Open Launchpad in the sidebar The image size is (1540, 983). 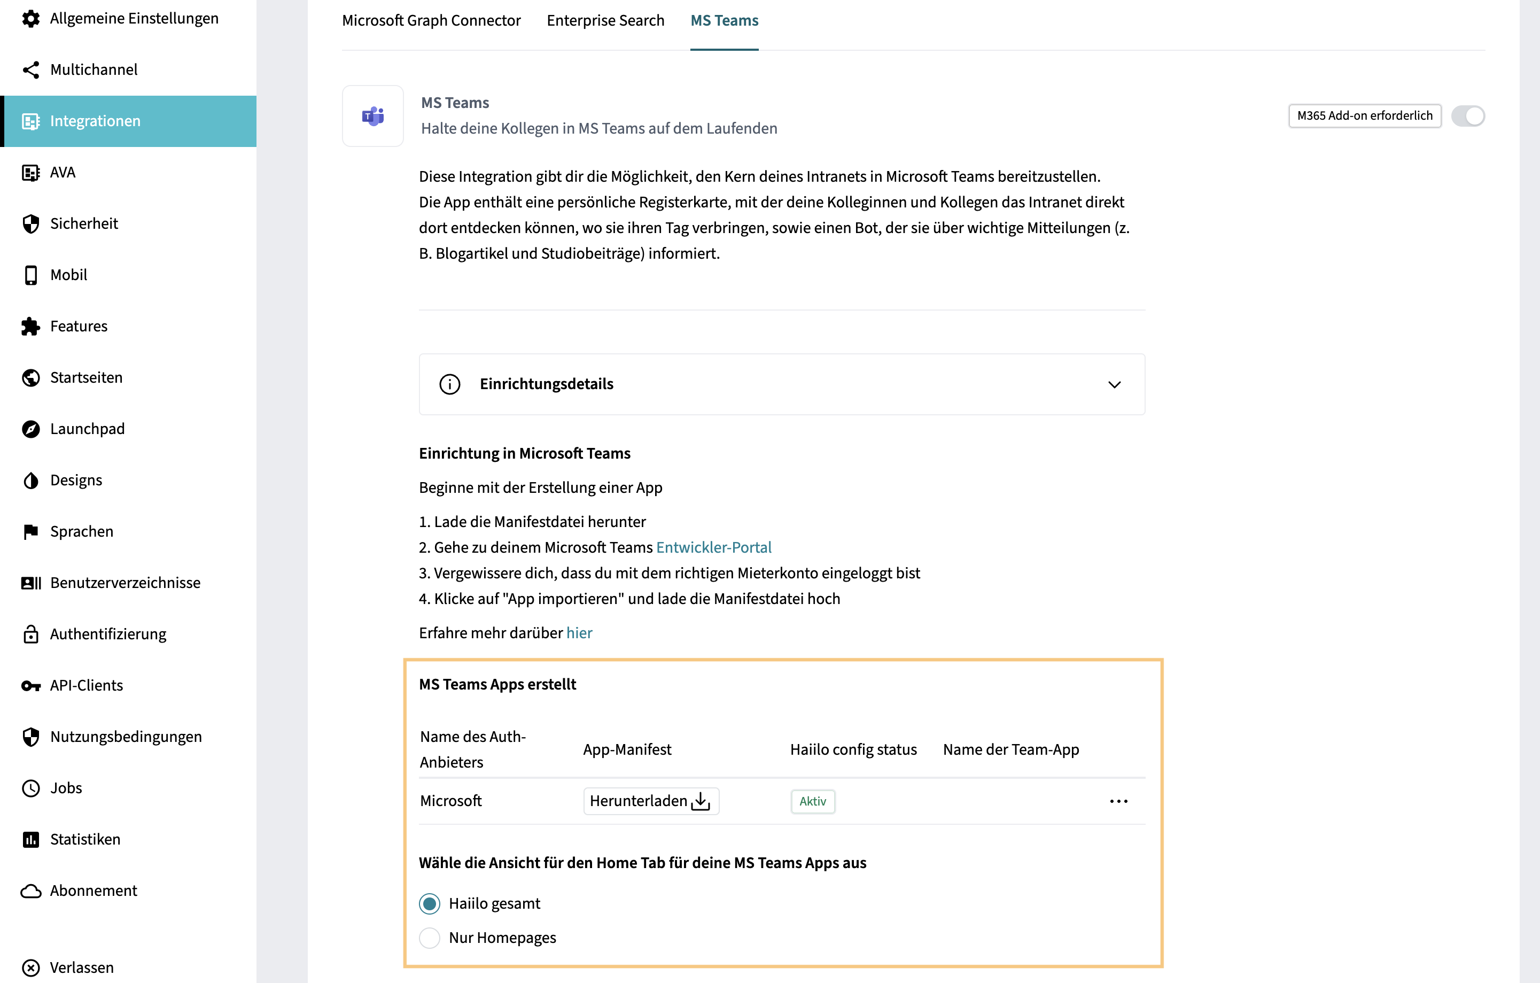(x=128, y=429)
